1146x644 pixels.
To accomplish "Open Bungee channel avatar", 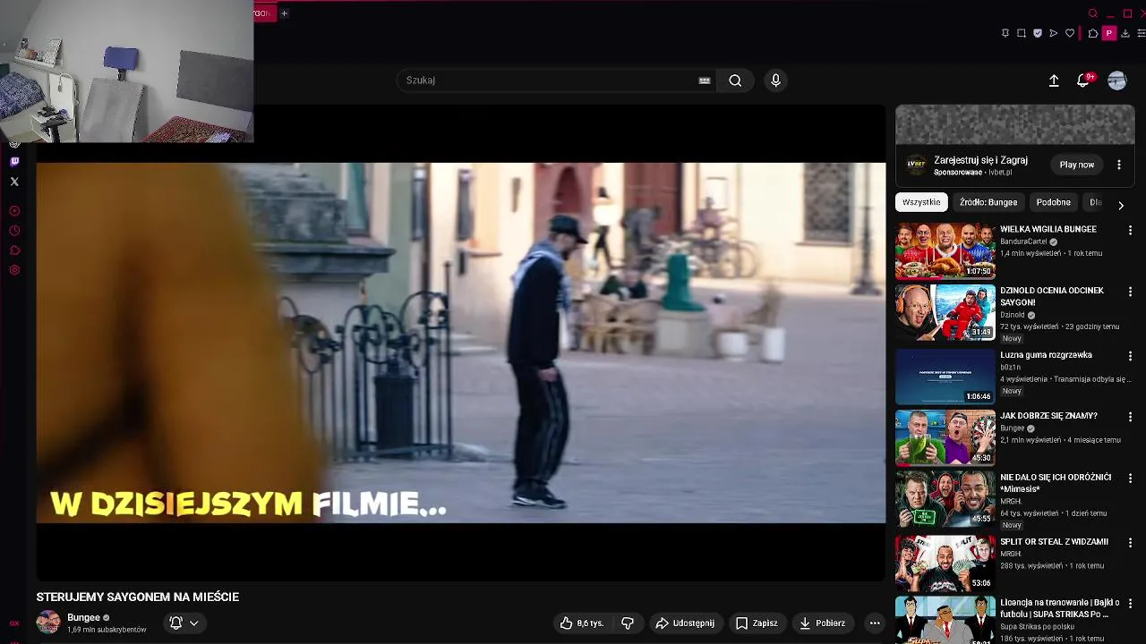I will coord(48,623).
